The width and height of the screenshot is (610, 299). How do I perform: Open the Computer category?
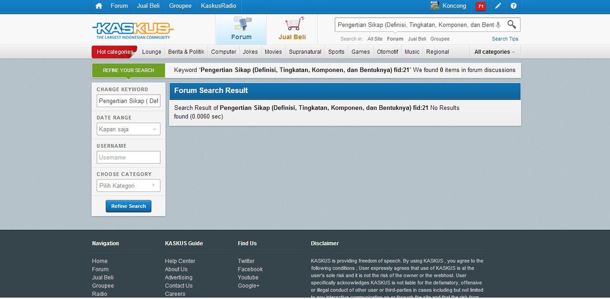click(x=224, y=52)
